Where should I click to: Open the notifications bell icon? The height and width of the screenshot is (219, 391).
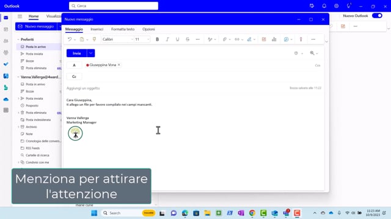point(324,6)
